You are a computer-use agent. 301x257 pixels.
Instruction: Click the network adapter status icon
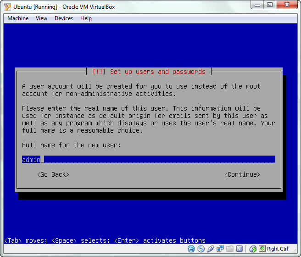click(220, 249)
